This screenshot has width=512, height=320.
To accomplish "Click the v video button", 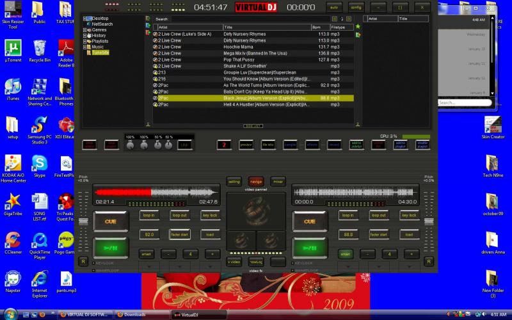I will (234, 262).
